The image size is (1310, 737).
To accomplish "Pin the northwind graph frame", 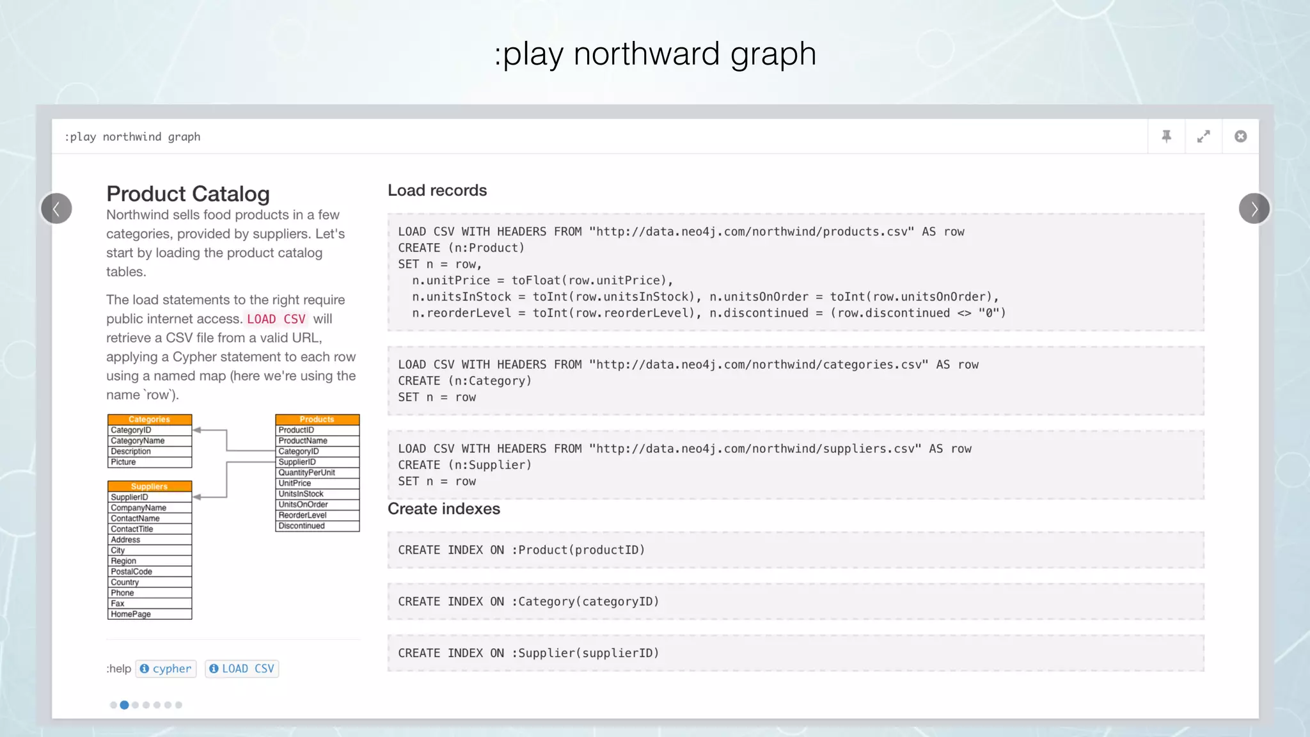I will 1167,136.
